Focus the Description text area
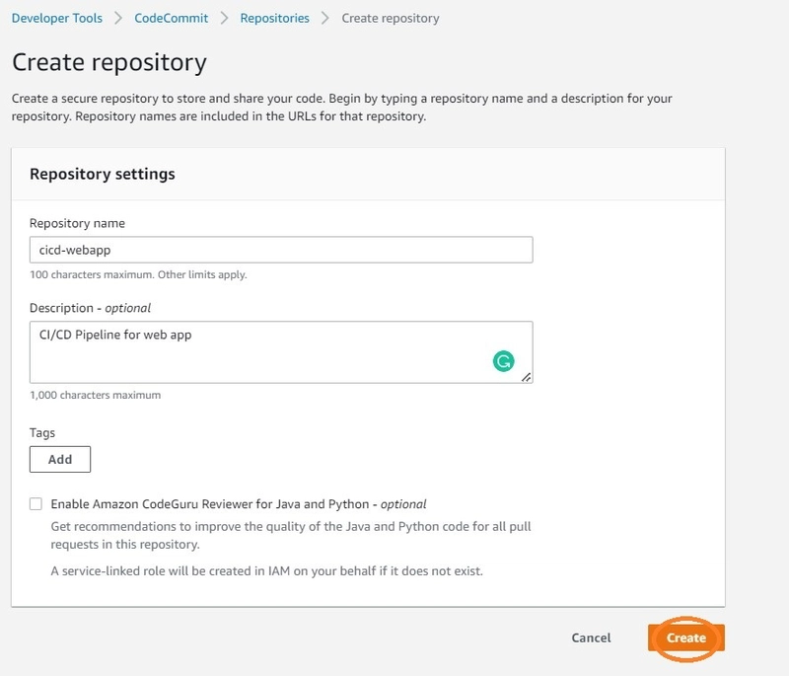Image resolution: width=789 pixels, height=676 pixels. pos(281,352)
